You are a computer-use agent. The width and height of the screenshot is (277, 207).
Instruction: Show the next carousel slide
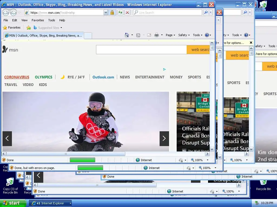click(x=164, y=139)
